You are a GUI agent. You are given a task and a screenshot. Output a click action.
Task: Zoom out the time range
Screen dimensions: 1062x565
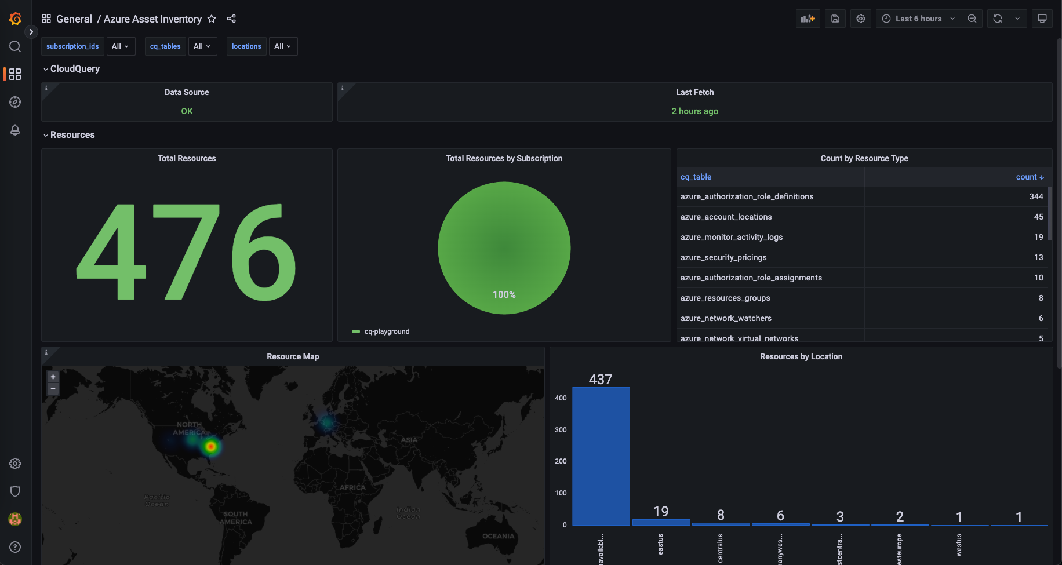point(972,19)
